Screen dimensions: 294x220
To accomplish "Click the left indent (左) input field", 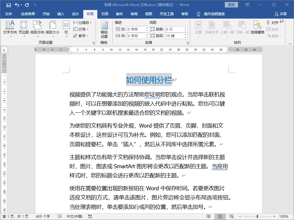I will (136, 29).
